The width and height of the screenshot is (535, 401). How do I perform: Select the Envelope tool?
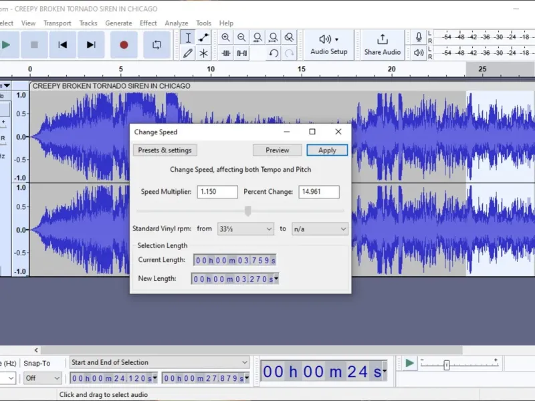point(204,37)
